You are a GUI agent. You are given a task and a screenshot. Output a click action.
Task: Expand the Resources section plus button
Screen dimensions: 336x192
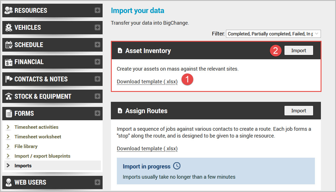pyautogui.click(x=97, y=10)
